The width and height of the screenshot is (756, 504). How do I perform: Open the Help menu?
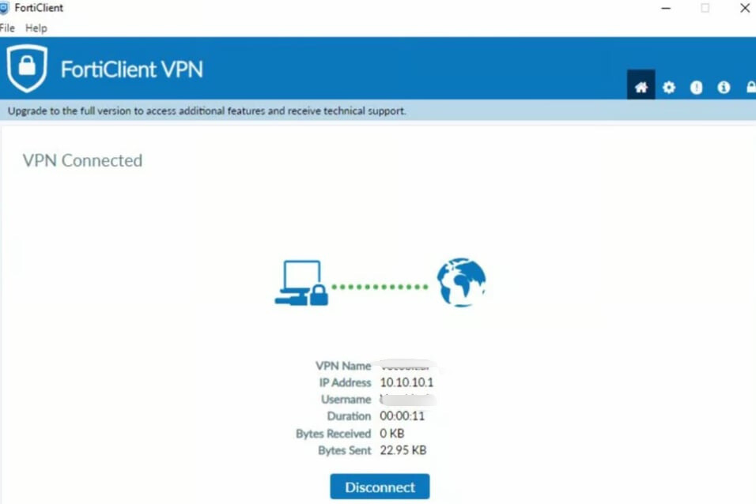[x=36, y=28]
